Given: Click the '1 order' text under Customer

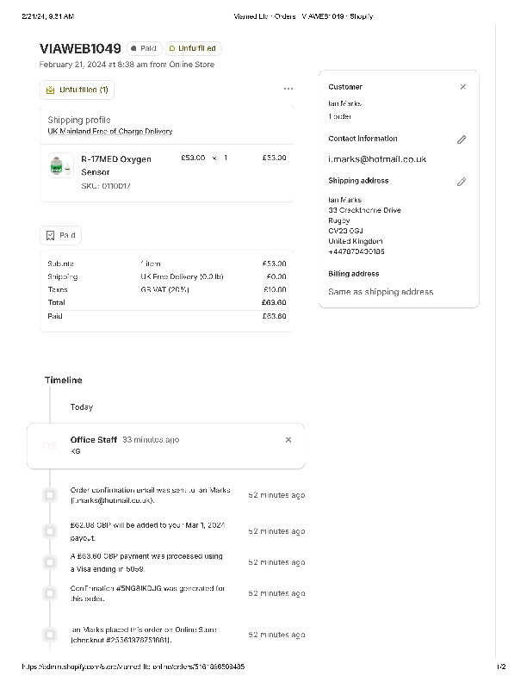Looking at the screenshot, I should 340,116.
